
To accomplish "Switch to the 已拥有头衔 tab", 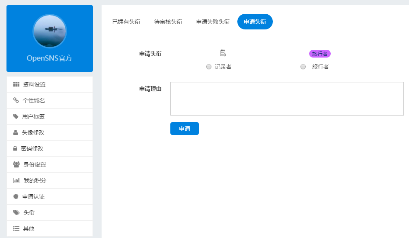I will [x=126, y=22].
